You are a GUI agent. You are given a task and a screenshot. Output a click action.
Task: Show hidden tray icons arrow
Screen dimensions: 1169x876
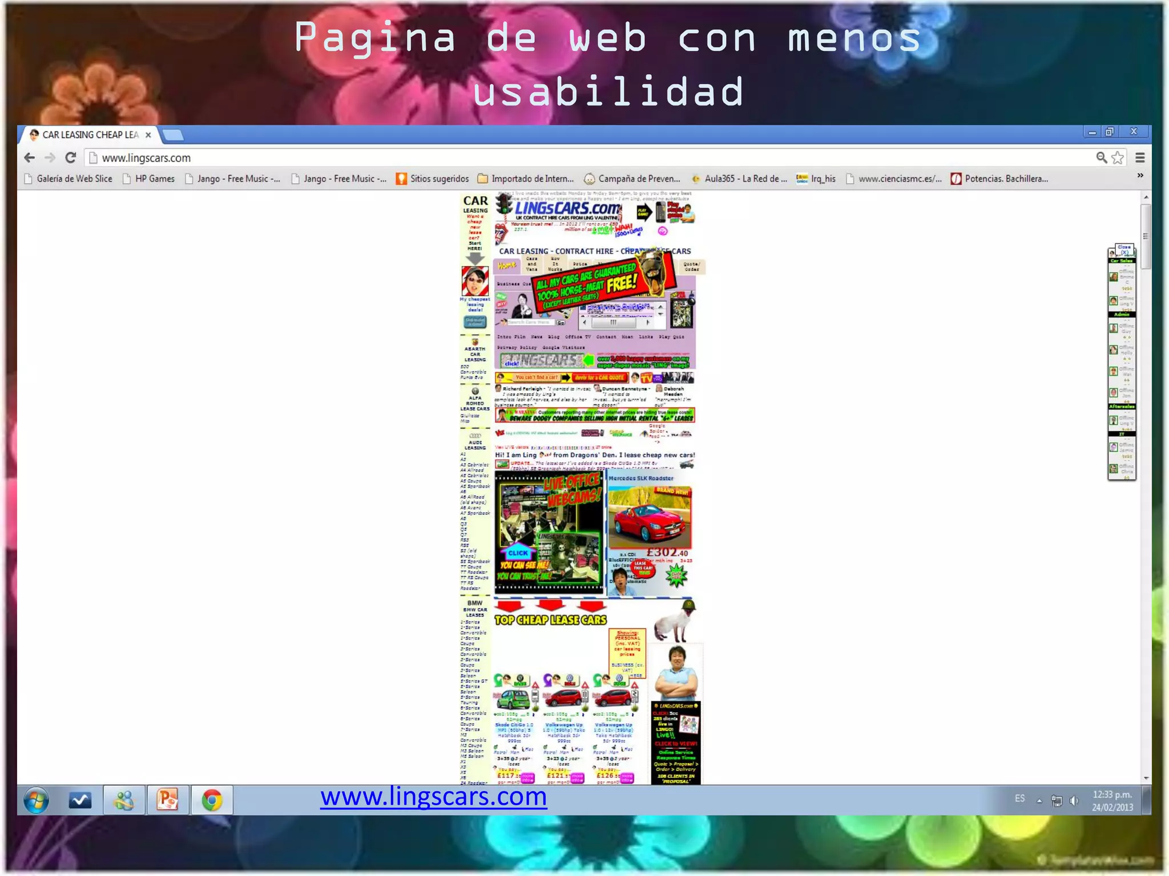pos(1039,801)
